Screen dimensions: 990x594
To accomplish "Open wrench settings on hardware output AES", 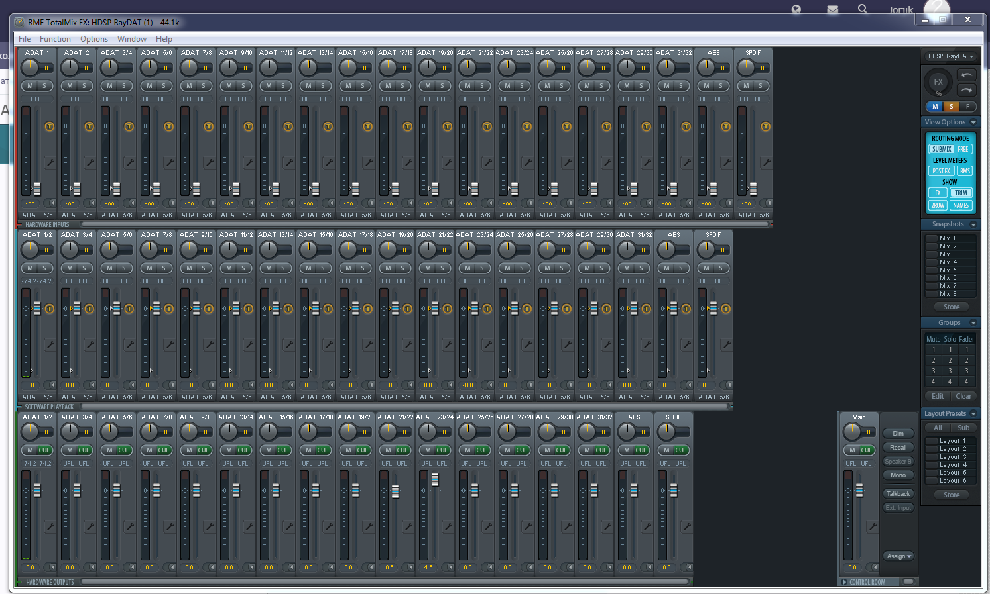I will [x=647, y=526].
